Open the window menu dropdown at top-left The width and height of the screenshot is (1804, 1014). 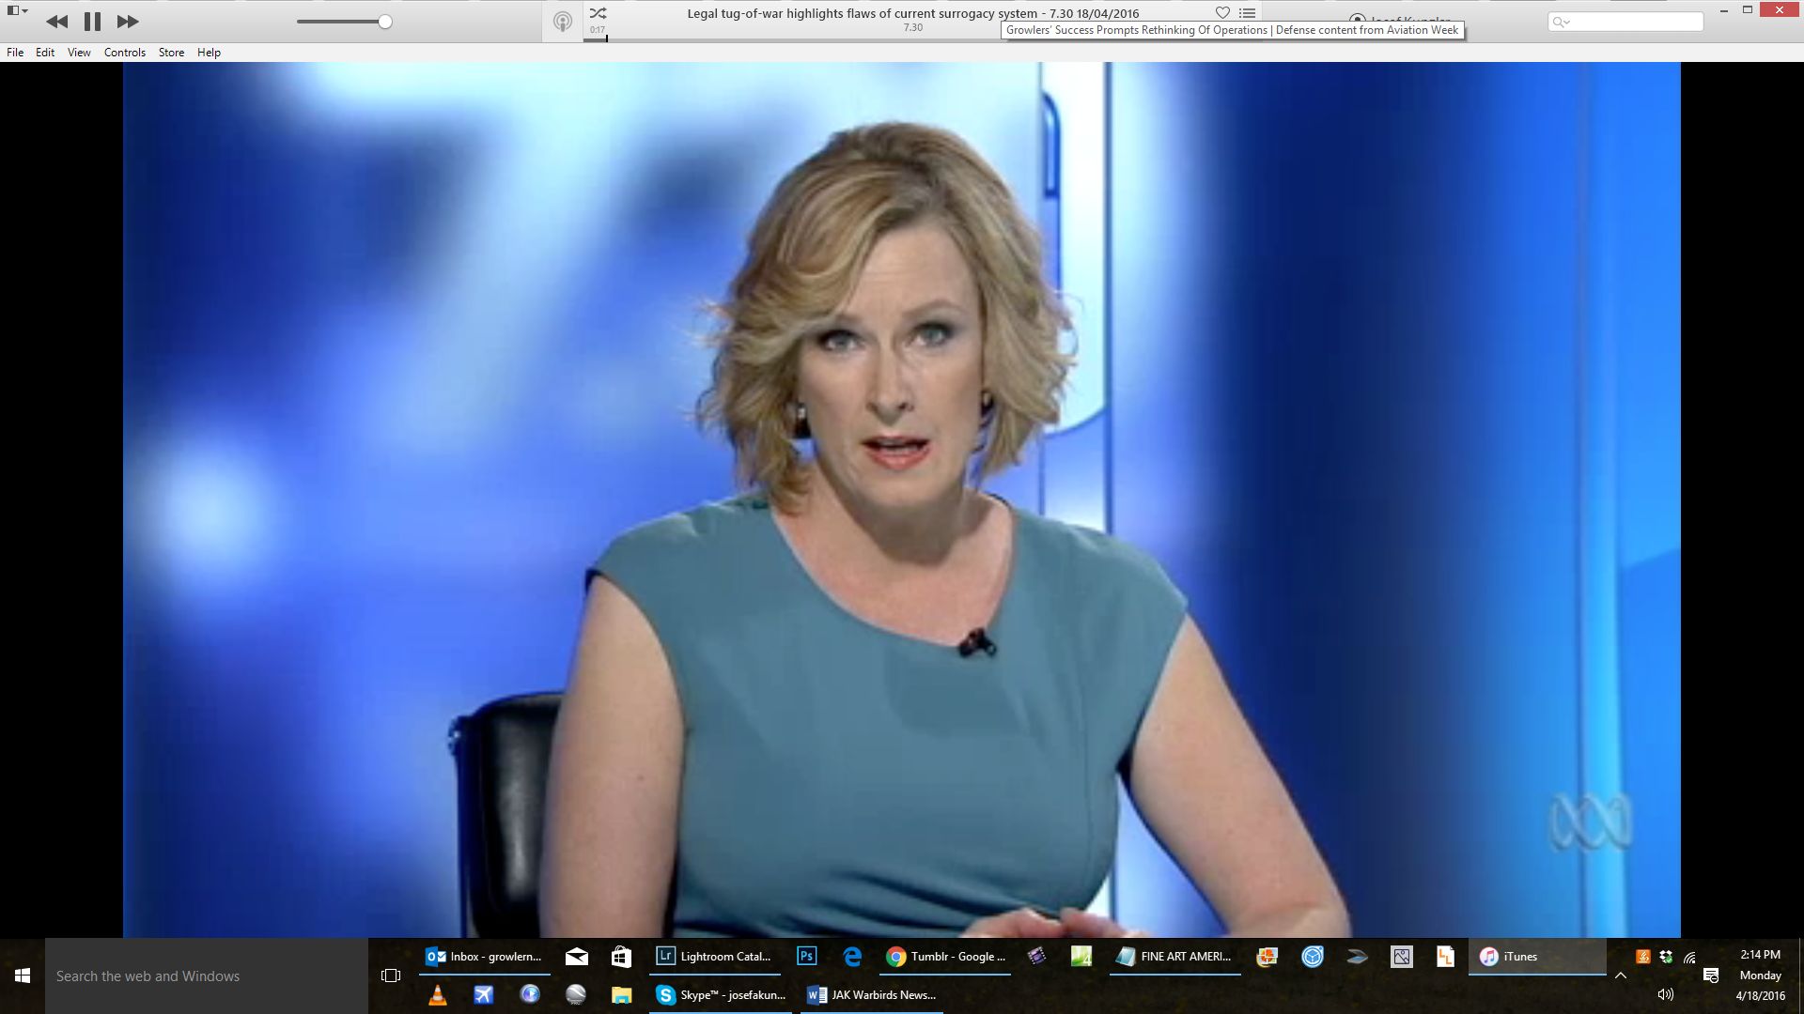click(x=17, y=10)
